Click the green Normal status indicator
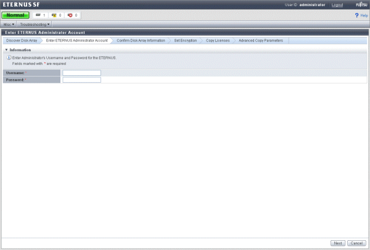370x250 pixels. 15,15
